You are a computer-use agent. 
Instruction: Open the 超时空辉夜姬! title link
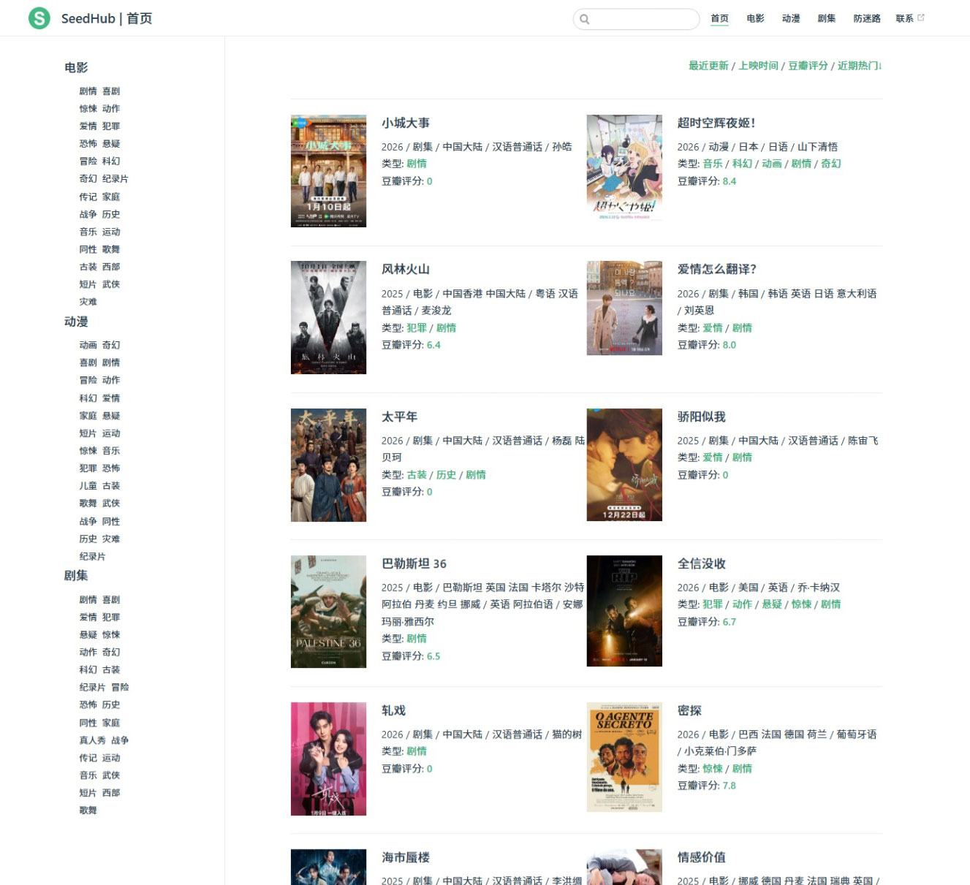pos(716,123)
